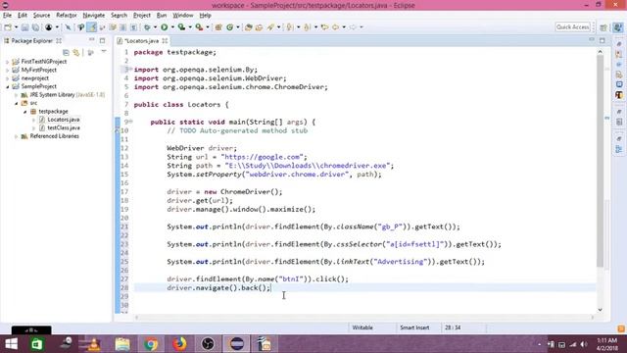627x353 pixels.
Task: Click the Search flashlight toolbar icon
Action: 270,27
